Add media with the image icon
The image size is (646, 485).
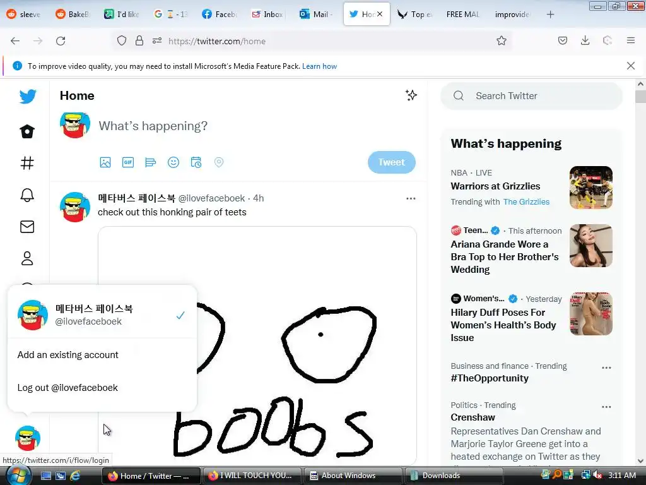pos(105,162)
